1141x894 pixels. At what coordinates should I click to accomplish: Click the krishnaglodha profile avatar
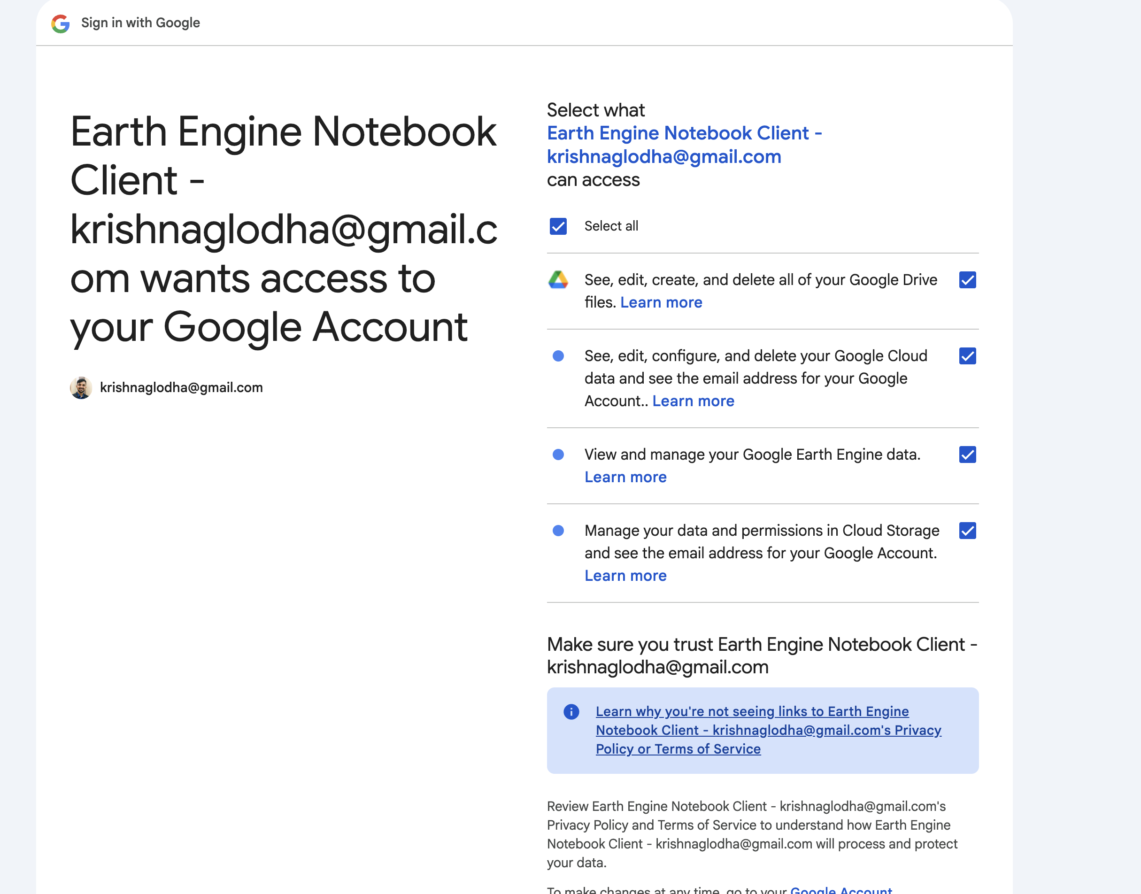[x=81, y=387]
